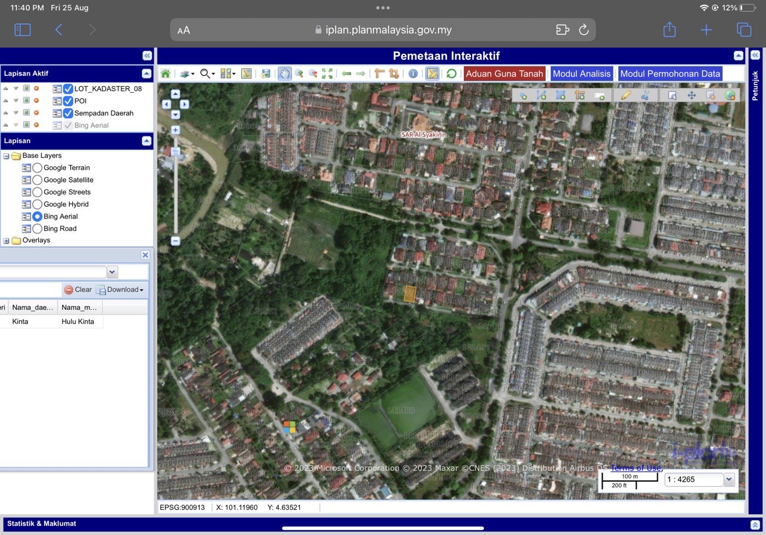The image size is (766, 535).
Task: Choose the add polygon drawing tool
Action: [x=561, y=95]
